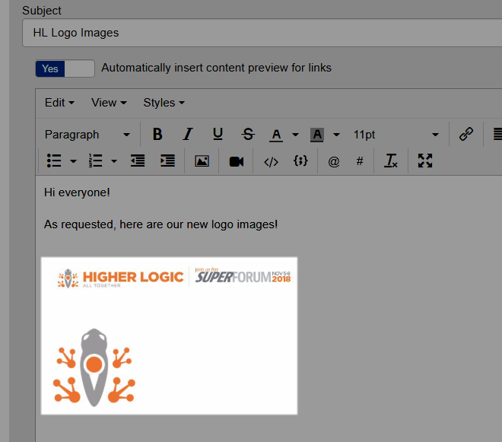Toggle bold formatting
This screenshot has height=442, width=502.
pyautogui.click(x=157, y=134)
